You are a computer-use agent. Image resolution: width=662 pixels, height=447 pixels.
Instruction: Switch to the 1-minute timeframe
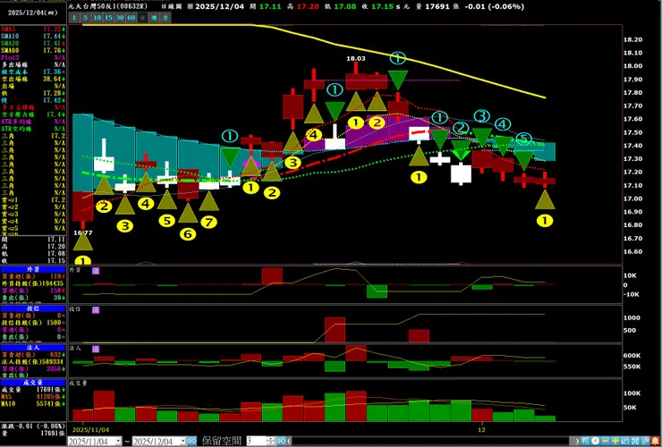(x=74, y=17)
